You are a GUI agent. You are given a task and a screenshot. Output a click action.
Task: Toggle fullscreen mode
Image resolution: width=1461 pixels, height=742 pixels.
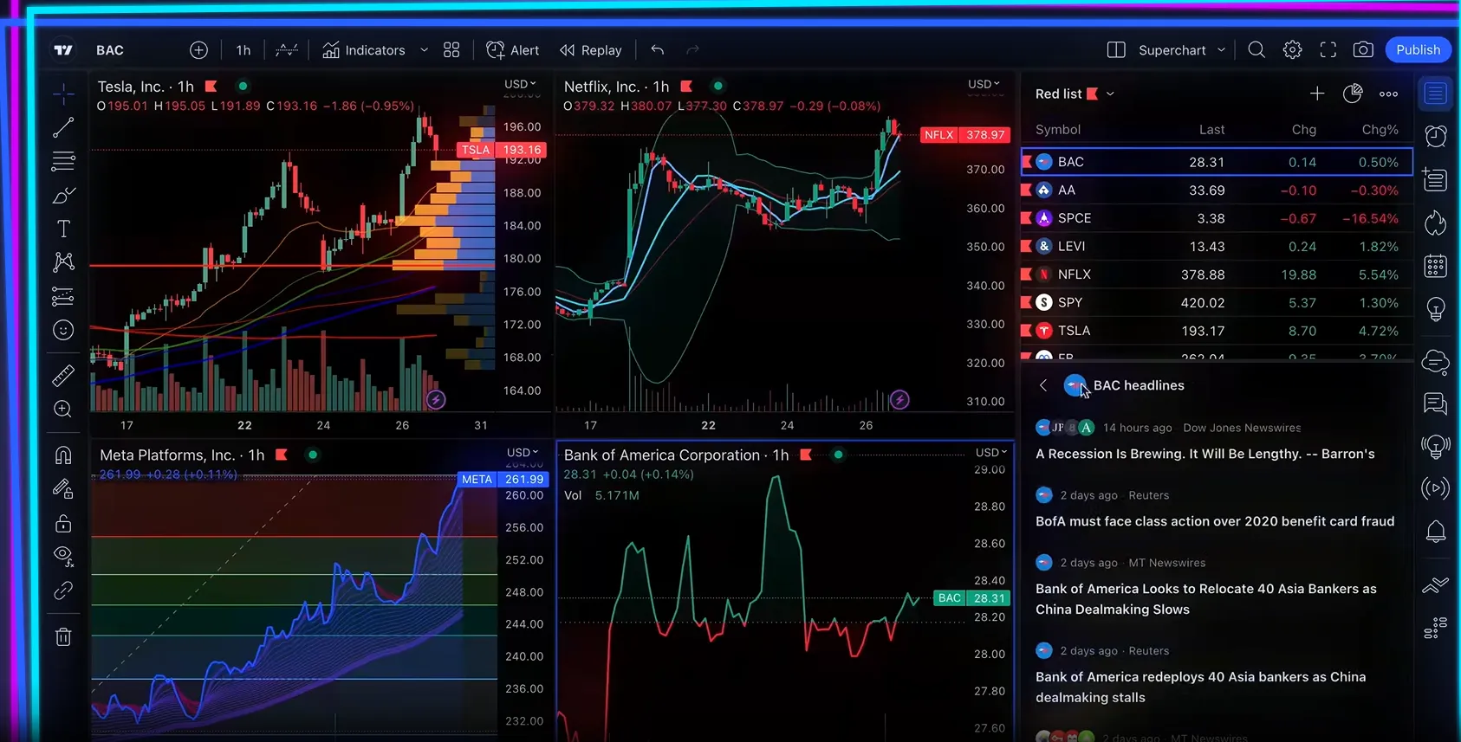pyautogui.click(x=1328, y=50)
